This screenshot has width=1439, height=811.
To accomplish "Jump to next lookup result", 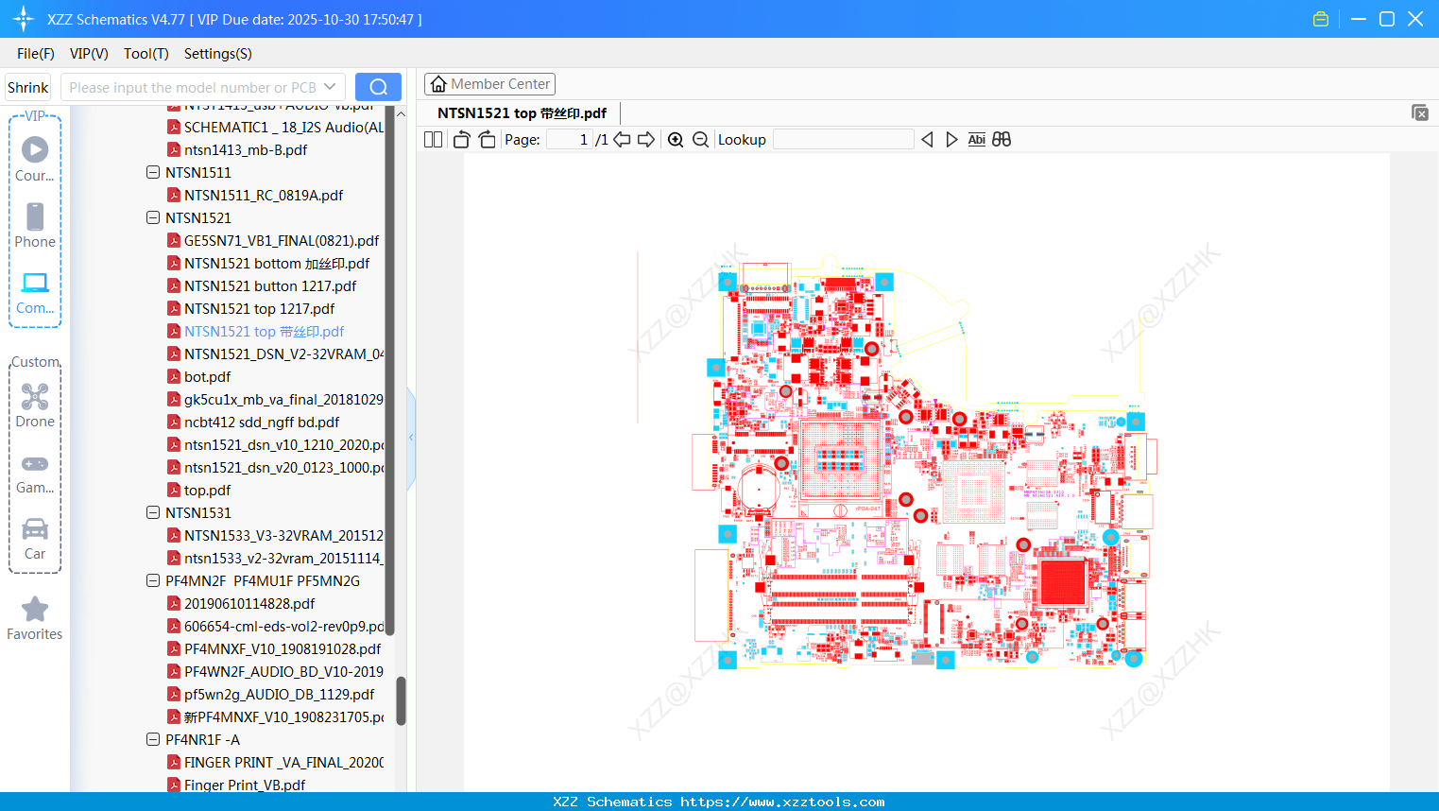I will click(x=951, y=140).
